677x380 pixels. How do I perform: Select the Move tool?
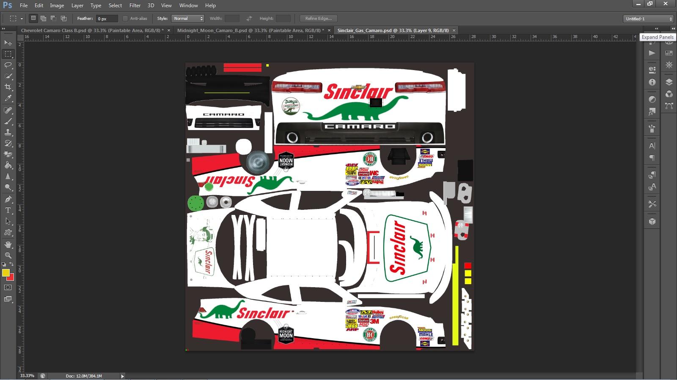pos(8,43)
